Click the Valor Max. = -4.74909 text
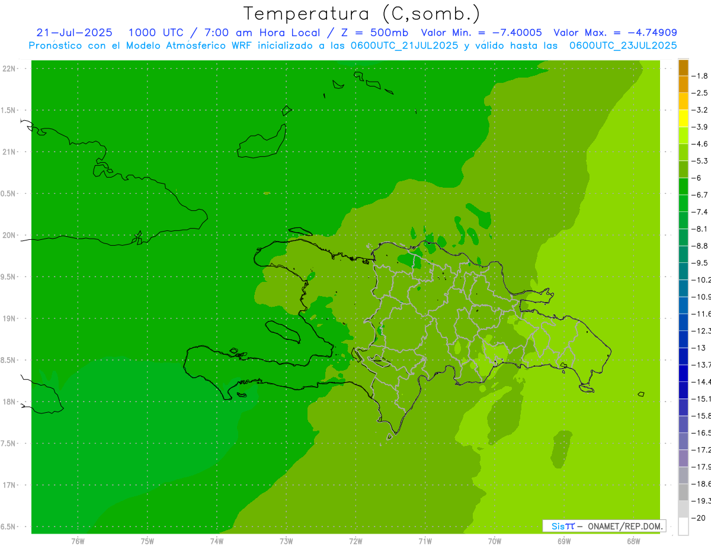 pyautogui.click(x=615, y=33)
